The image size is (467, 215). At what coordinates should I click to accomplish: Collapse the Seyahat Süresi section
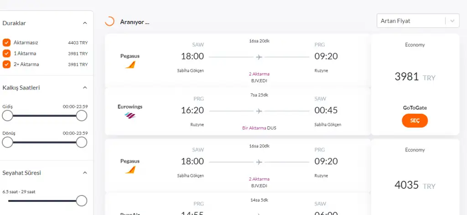click(x=85, y=173)
